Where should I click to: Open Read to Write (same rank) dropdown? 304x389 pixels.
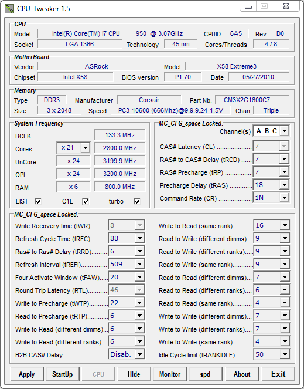(x=285, y=264)
